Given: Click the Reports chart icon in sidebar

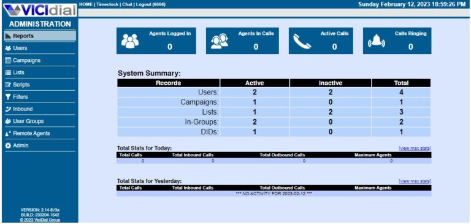Looking at the screenshot, I should pyautogui.click(x=8, y=36).
